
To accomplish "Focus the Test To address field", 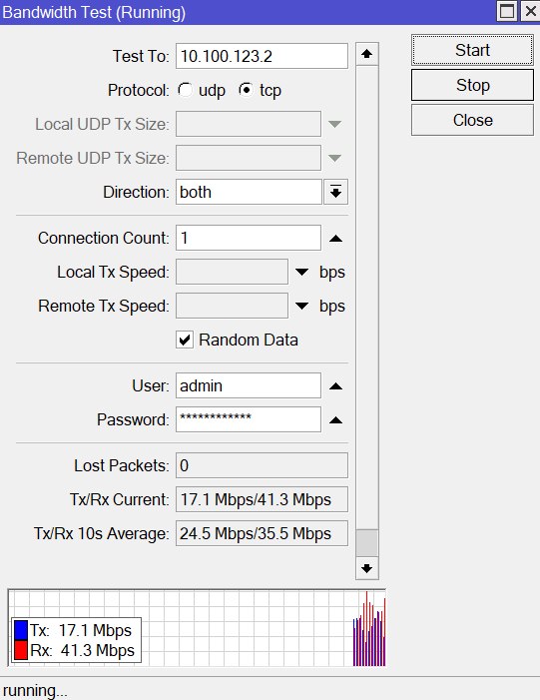I will coord(262,56).
